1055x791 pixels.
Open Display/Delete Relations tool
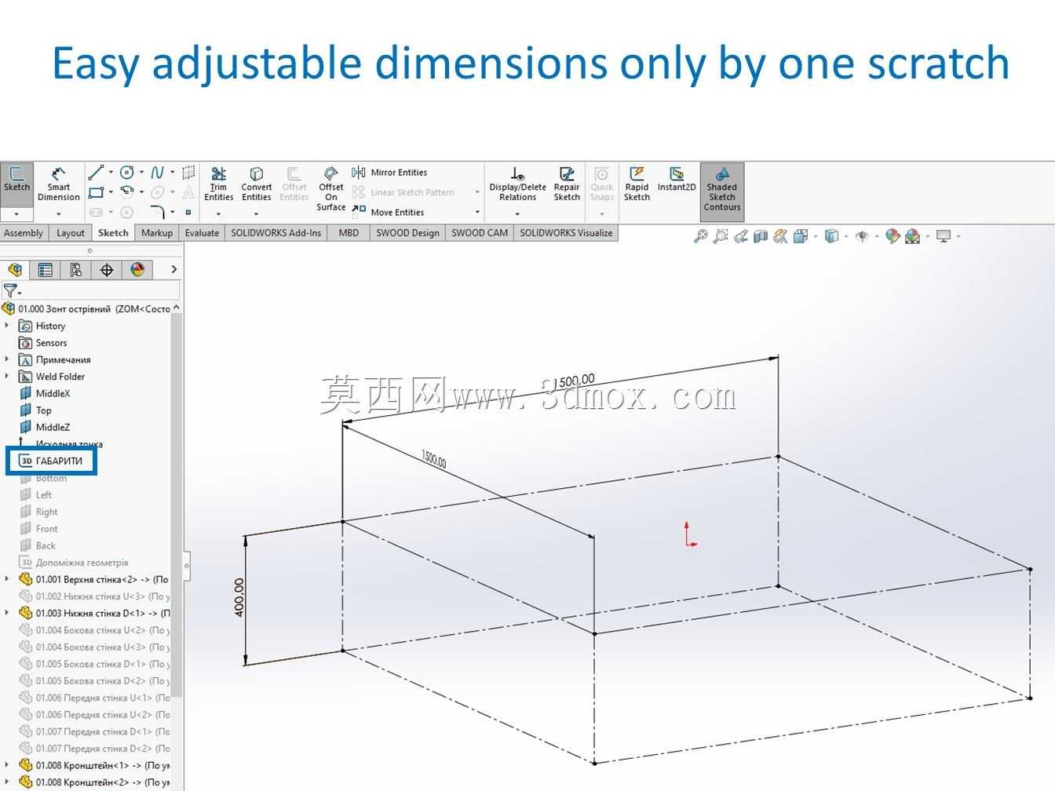point(517,184)
